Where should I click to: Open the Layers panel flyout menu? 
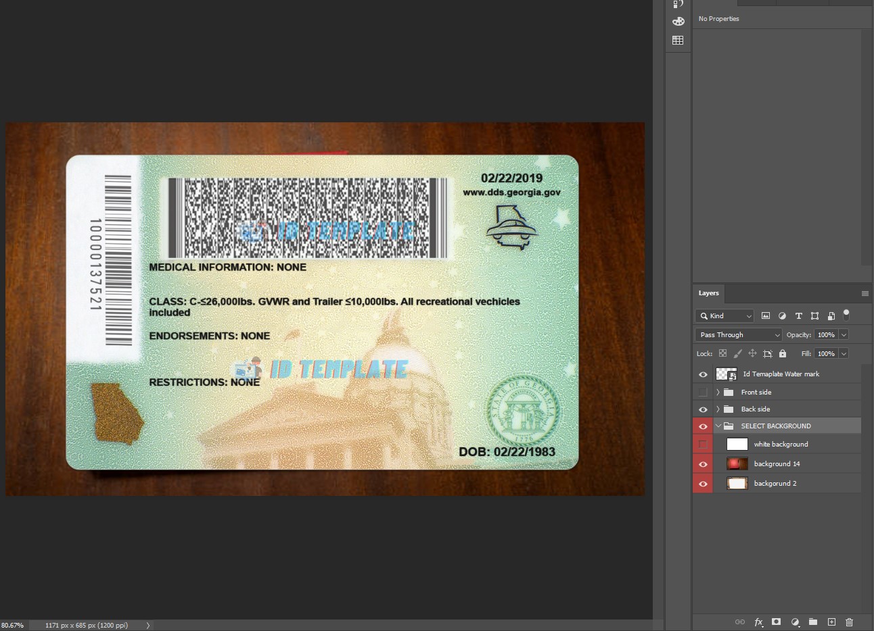pos(865,293)
